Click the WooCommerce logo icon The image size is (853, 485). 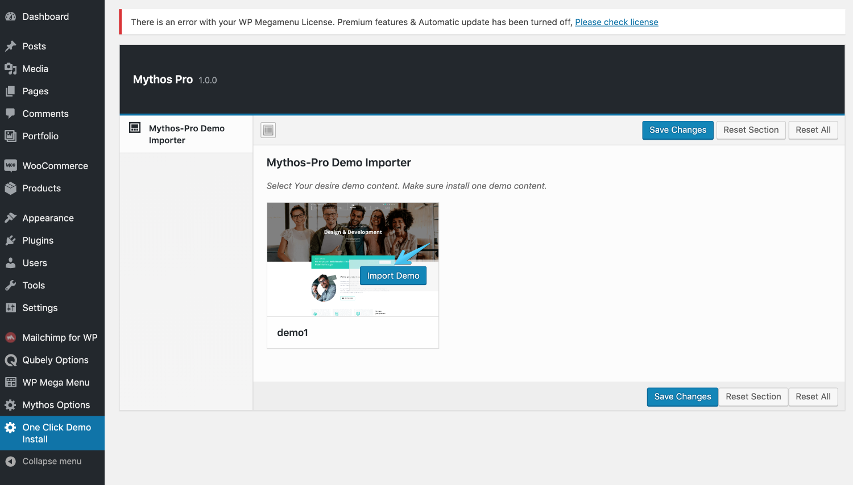point(10,165)
